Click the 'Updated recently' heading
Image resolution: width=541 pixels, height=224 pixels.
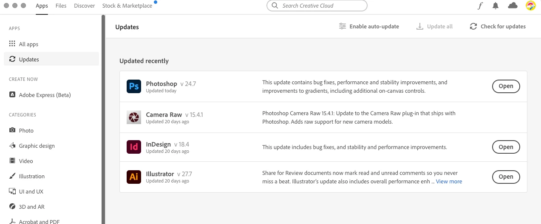(144, 61)
